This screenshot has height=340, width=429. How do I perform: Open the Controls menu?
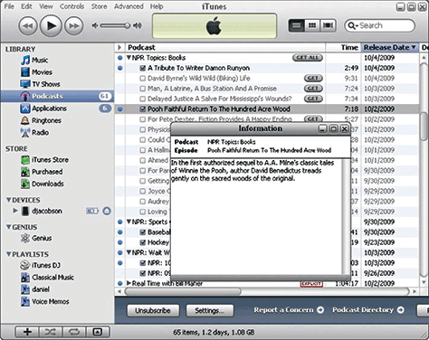pyautogui.click(x=71, y=6)
